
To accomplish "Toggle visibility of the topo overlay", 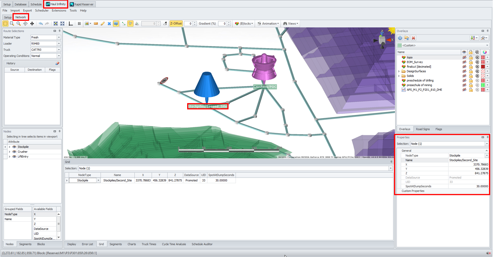I will click(x=464, y=57).
